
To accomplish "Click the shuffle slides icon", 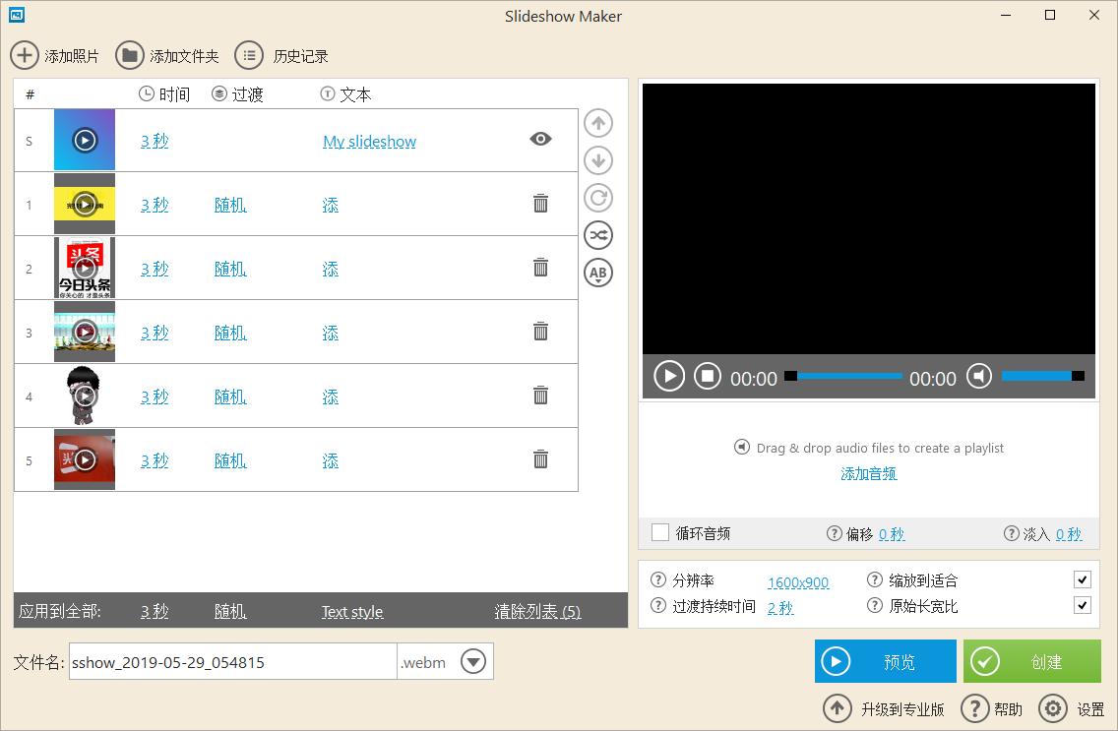I will (x=597, y=235).
